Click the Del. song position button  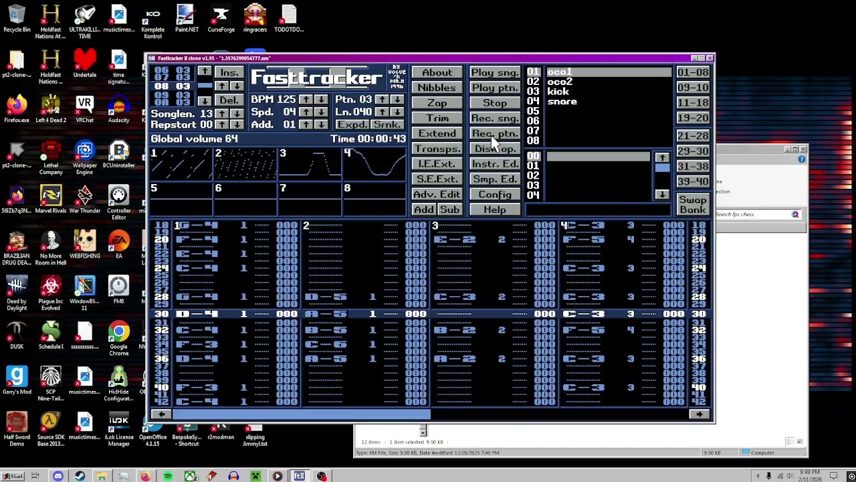pos(229,100)
